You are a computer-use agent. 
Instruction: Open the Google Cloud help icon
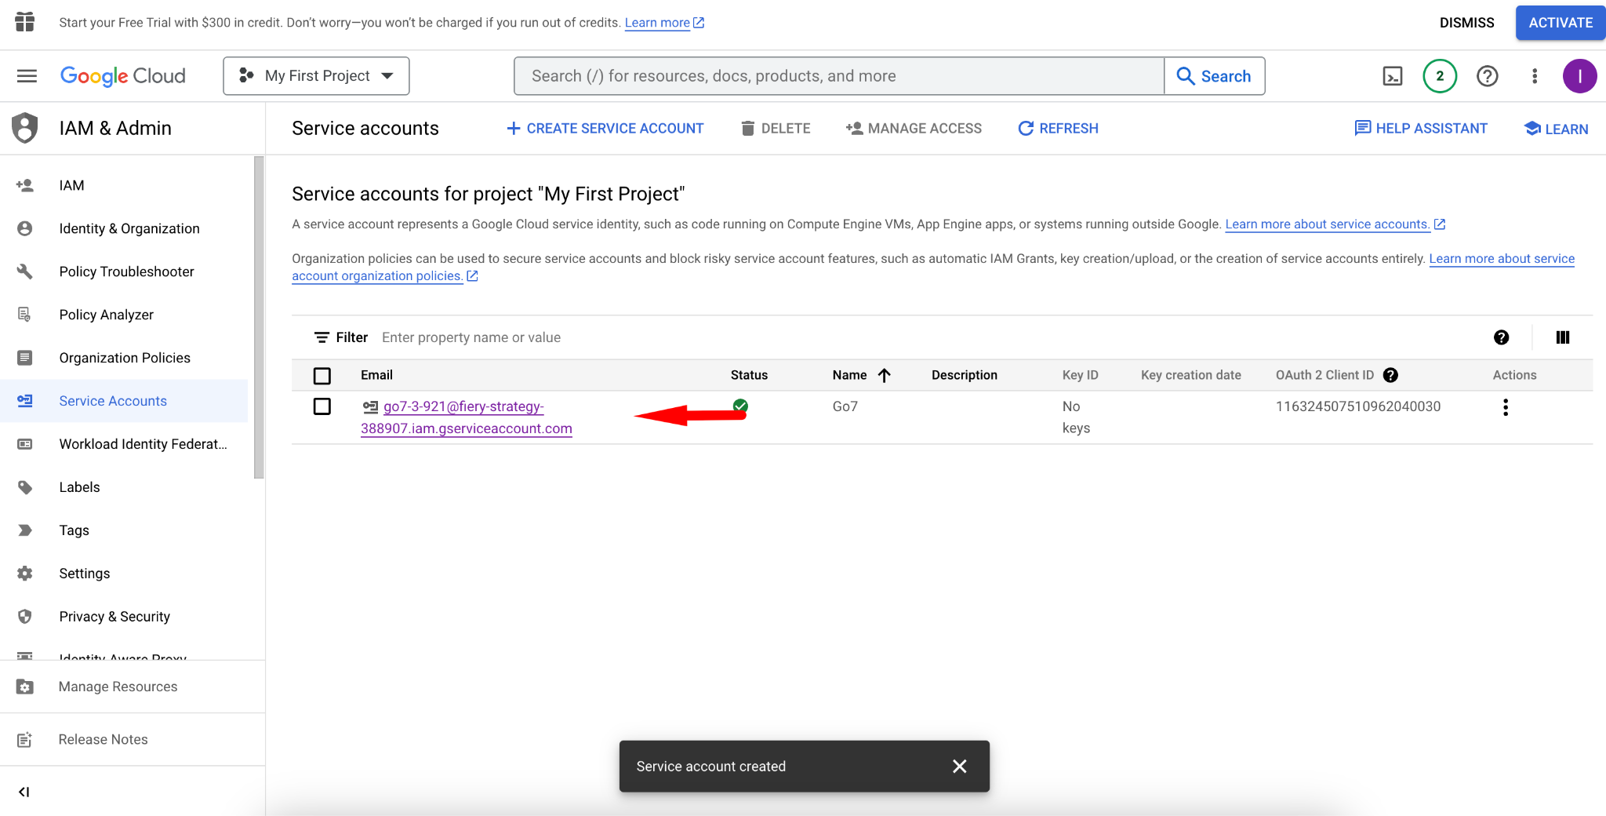click(x=1486, y=75)
